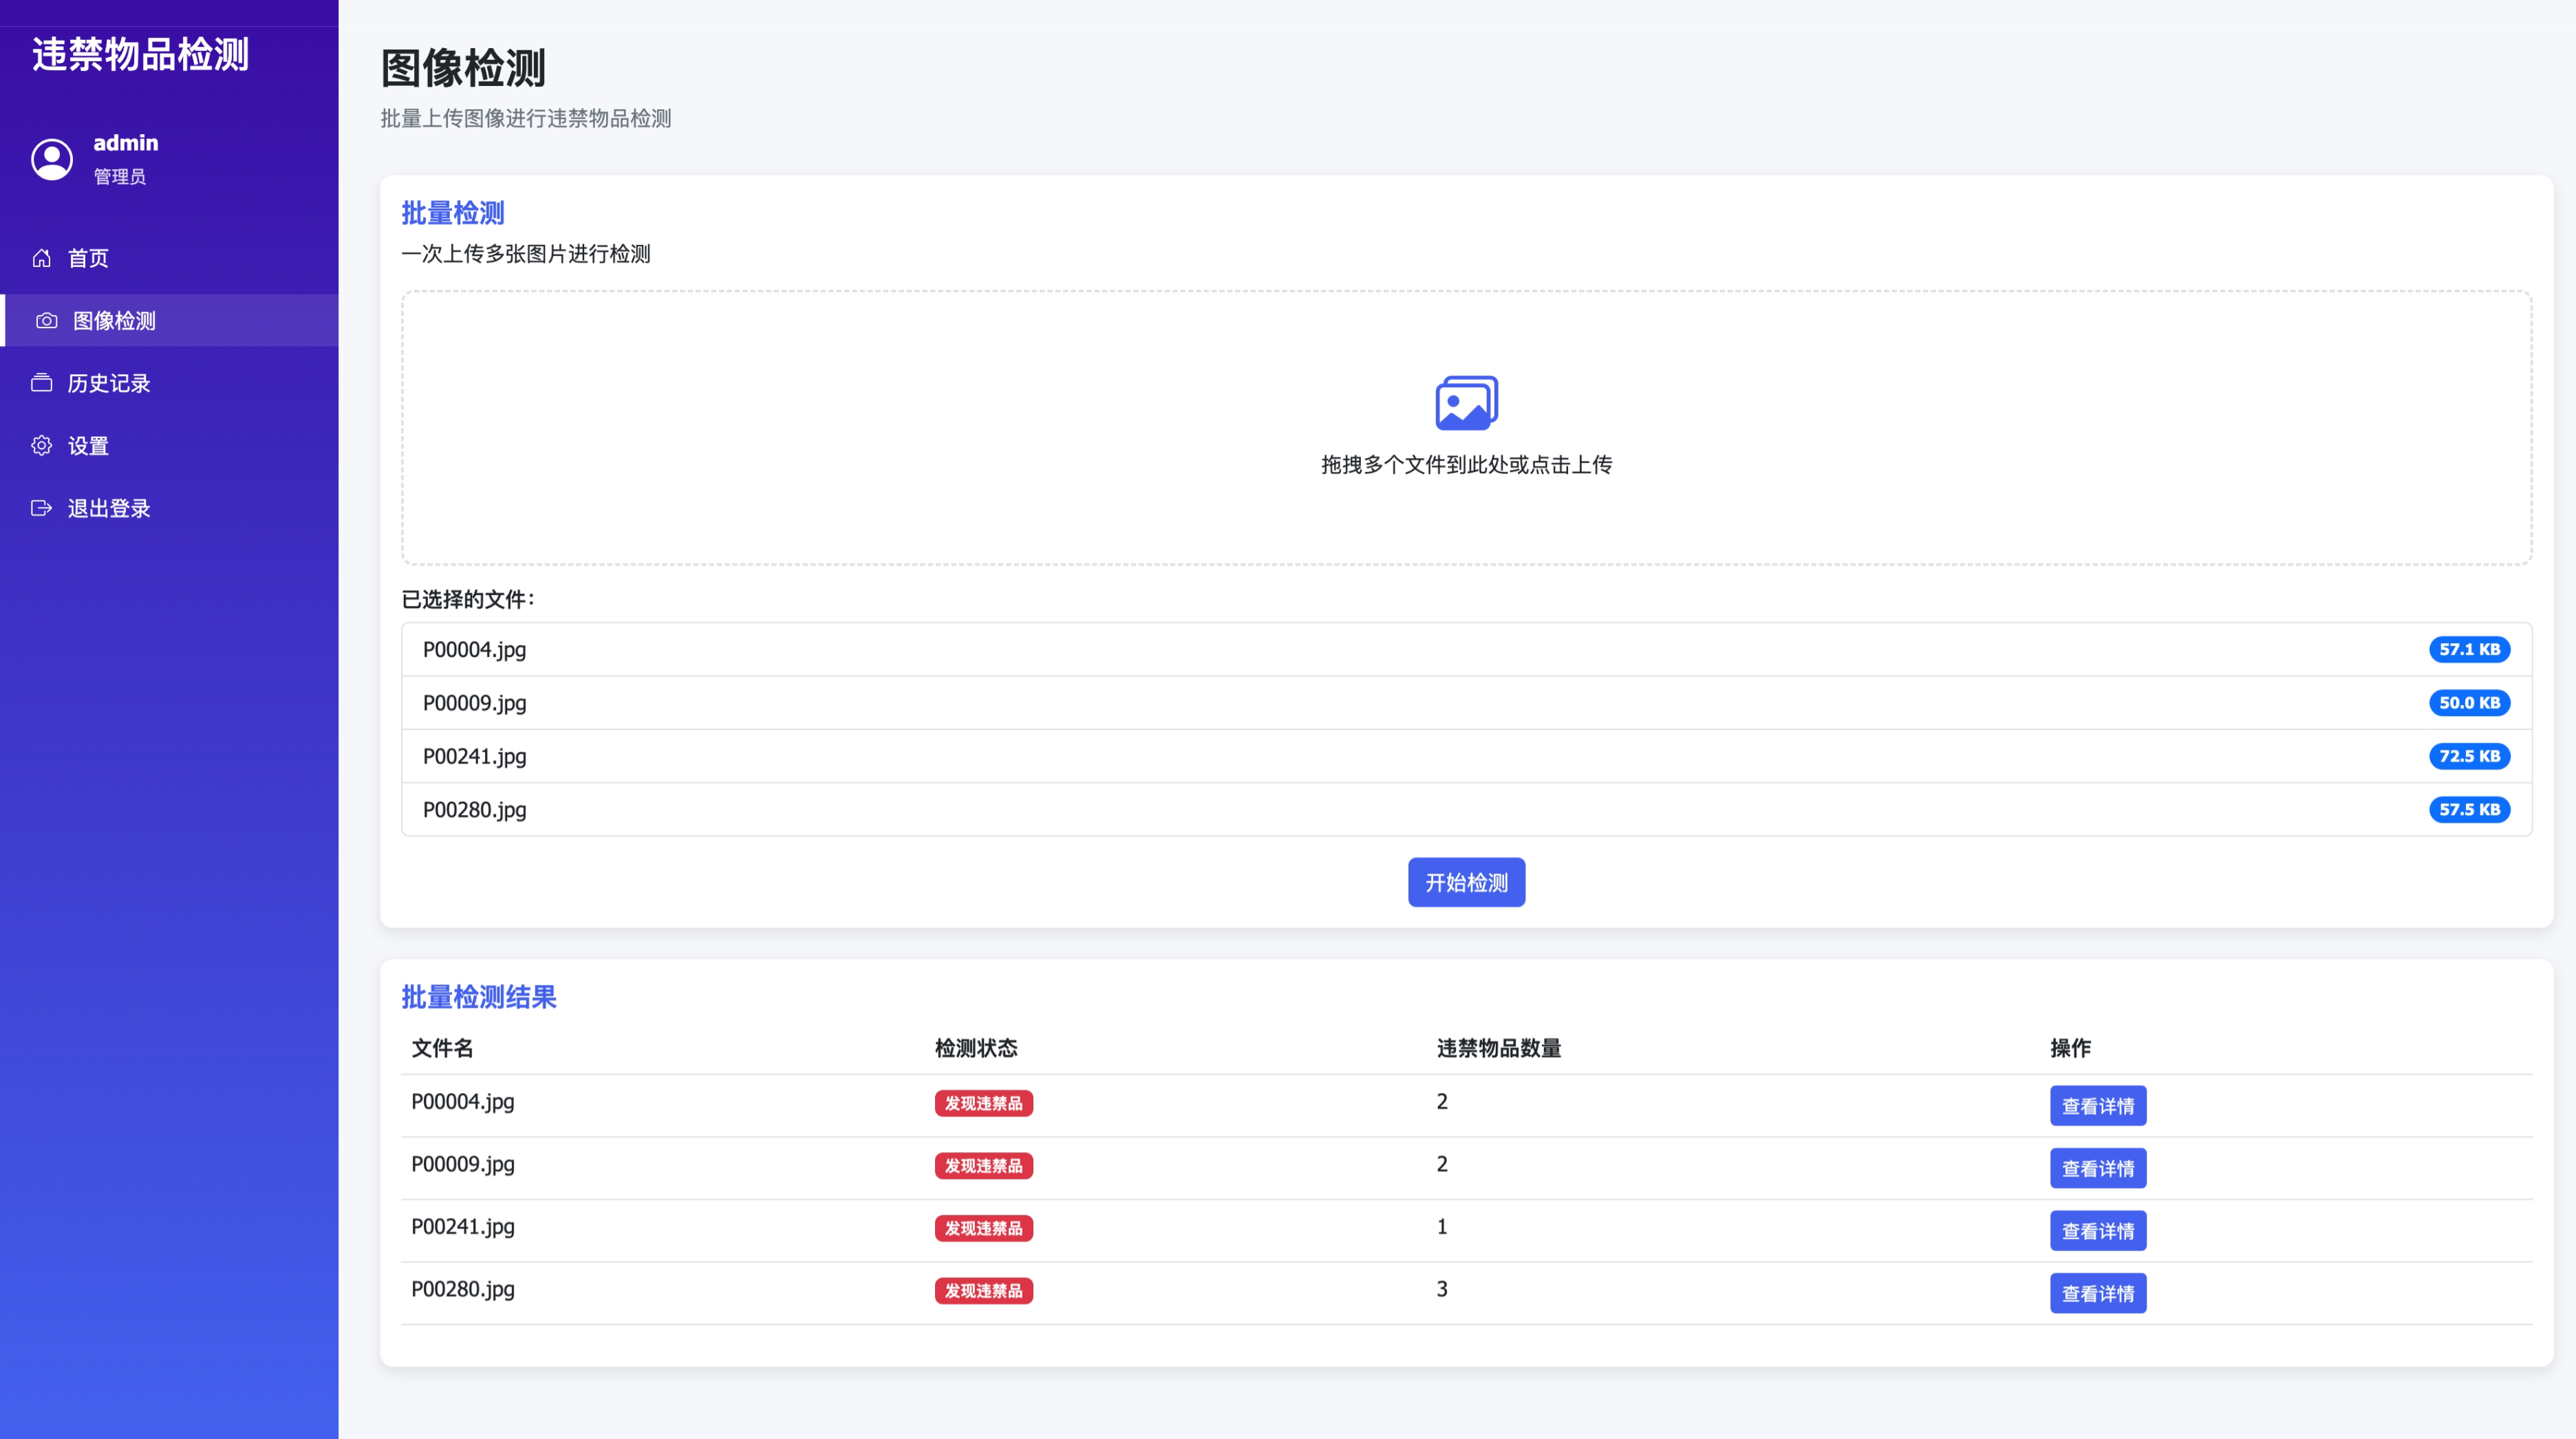View details for P00004.jpg result
This screenshot has width=2576, height=1439.
coord(2097,1106)
